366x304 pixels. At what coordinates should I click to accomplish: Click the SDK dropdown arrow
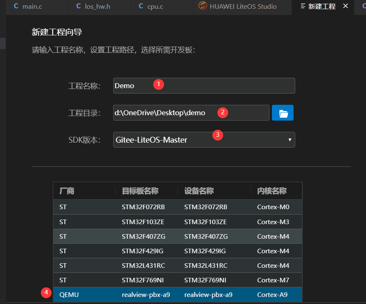290,140
